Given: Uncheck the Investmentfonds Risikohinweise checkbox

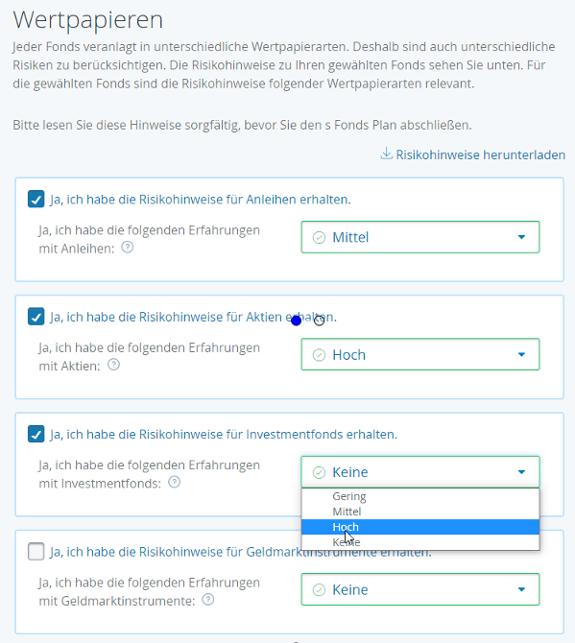Looking at the screenshot, I should tap(36, 434).
